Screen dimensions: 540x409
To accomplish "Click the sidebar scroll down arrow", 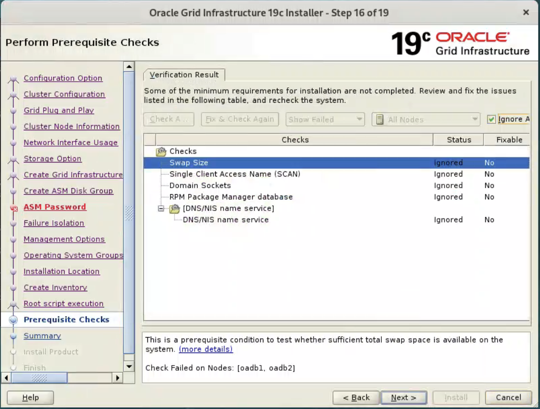I will (129, 367).
